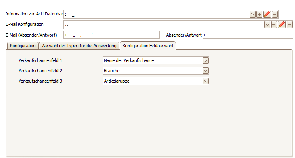Select the Konfiguration Feldauswahl tab

pos(148,46)
